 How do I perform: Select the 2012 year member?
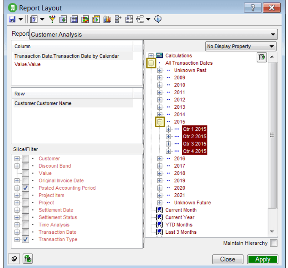pyautogui.click(x=179, y=100)
